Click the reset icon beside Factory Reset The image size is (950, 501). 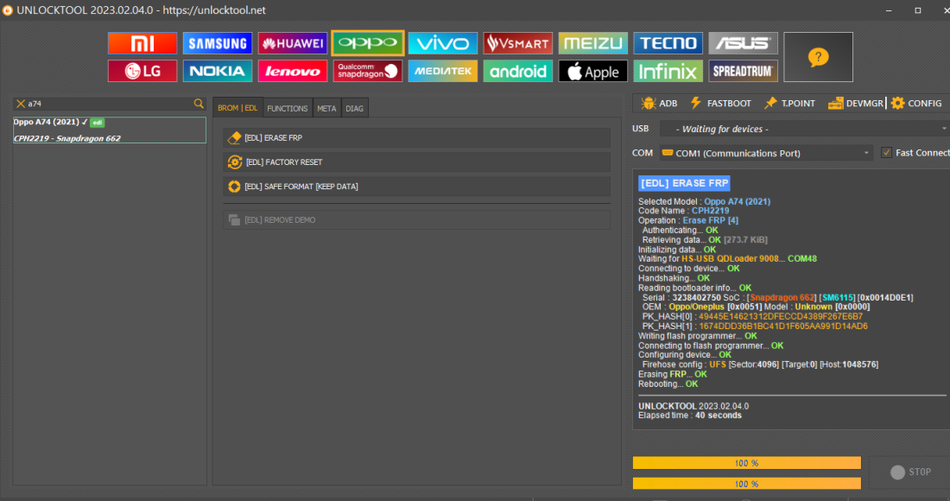click(234, 162)
